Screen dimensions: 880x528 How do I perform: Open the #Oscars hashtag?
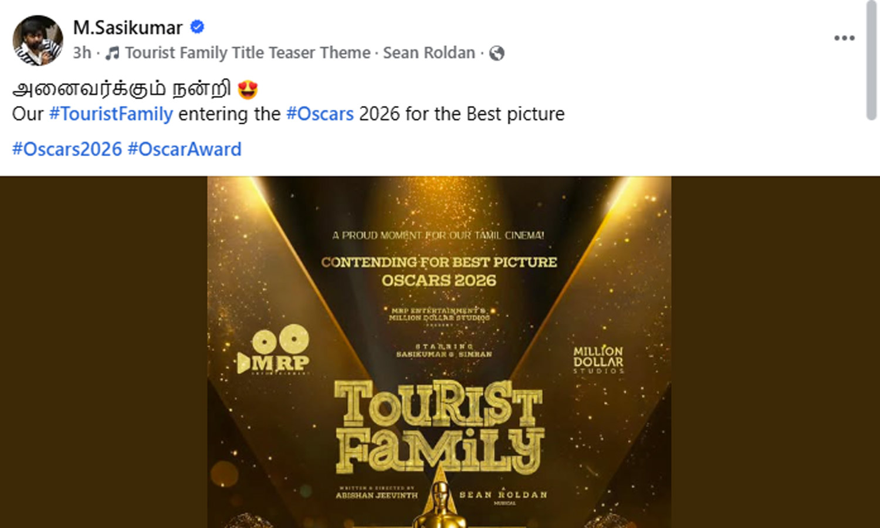(320, 114)
